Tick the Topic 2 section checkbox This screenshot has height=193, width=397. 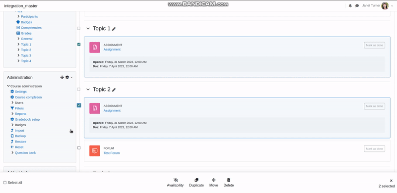click(79, 89)
